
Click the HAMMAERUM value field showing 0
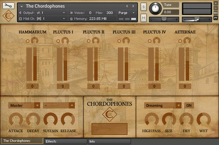(33, 86)
